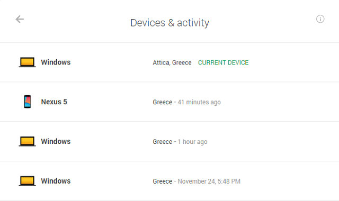Click the 41 minutes ago timestamp
Screen dimensions: 339x201
pos(199,102)
